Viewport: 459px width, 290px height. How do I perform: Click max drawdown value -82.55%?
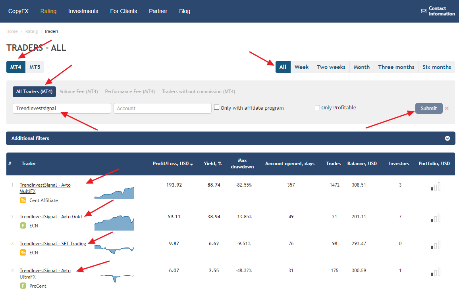[243, 185]
